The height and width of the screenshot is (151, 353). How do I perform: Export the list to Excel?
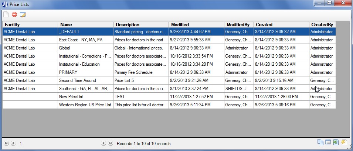tap(336, 143)
